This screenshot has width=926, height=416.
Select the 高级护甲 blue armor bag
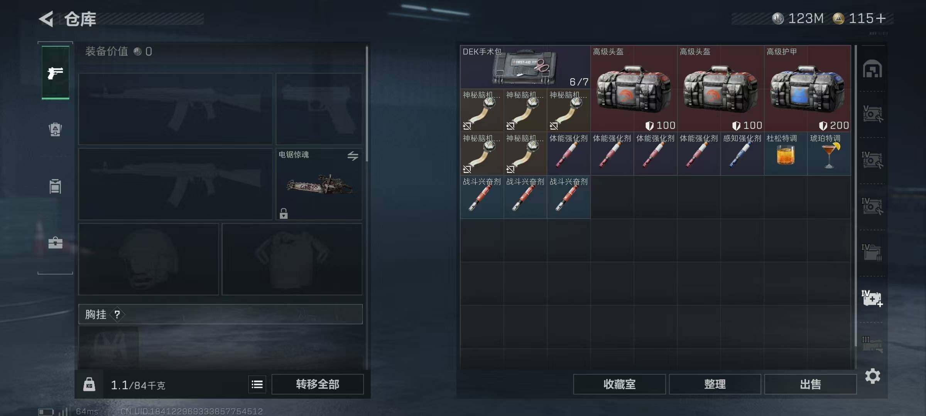(808, 89)
